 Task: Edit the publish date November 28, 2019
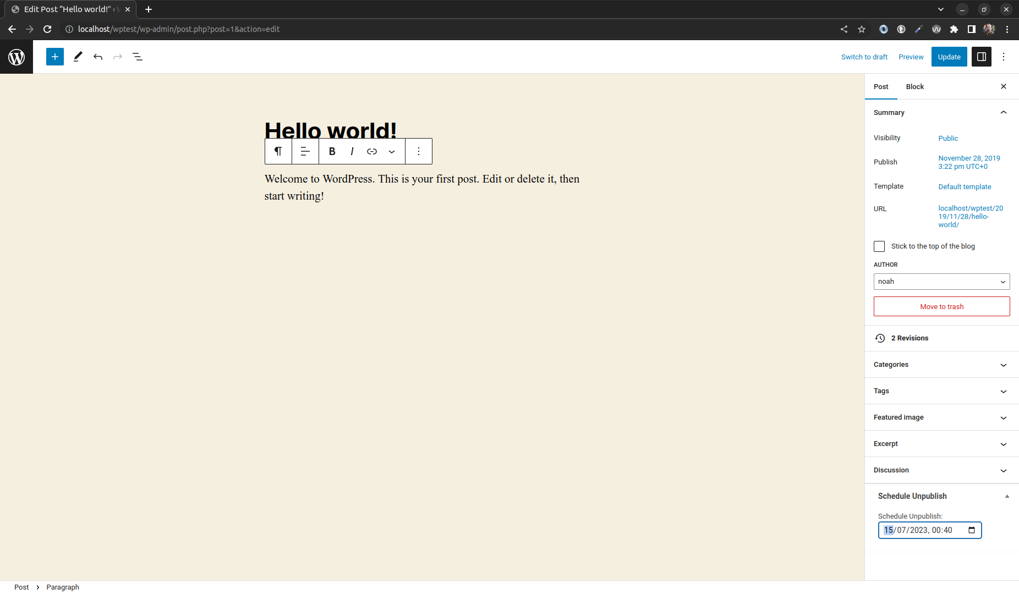tap(969, 162)
